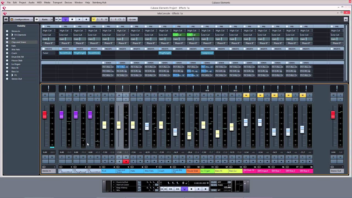This screenshot has height=198, width=352.
Task: Toggle global write automation W in toolbar
Action: point(106,19)
